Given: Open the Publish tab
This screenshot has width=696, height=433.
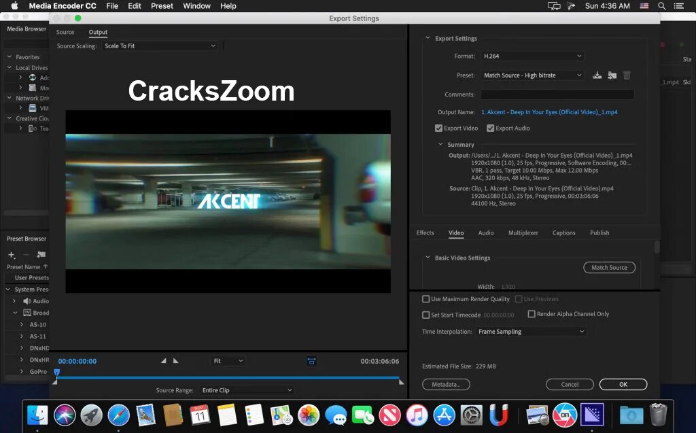Looking at the screenshot, I should [599, 232].
